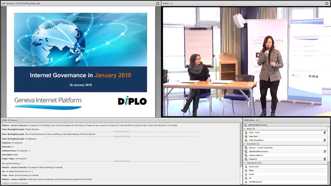Image resolution: width=331 pixels, height=186 pixels.
Task: Click presenter icon next to diplofondation Geneva
Action: (246, 151)
